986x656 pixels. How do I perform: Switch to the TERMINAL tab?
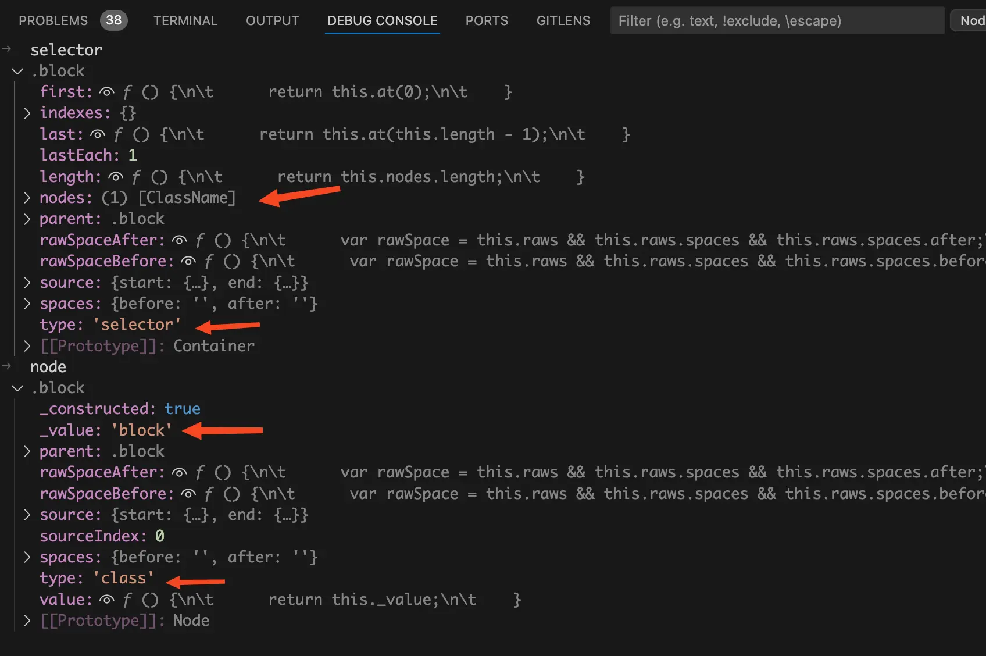185,21
